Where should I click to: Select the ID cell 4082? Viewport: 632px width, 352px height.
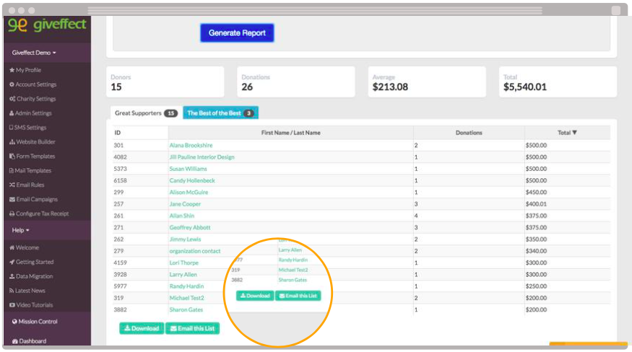120,157
